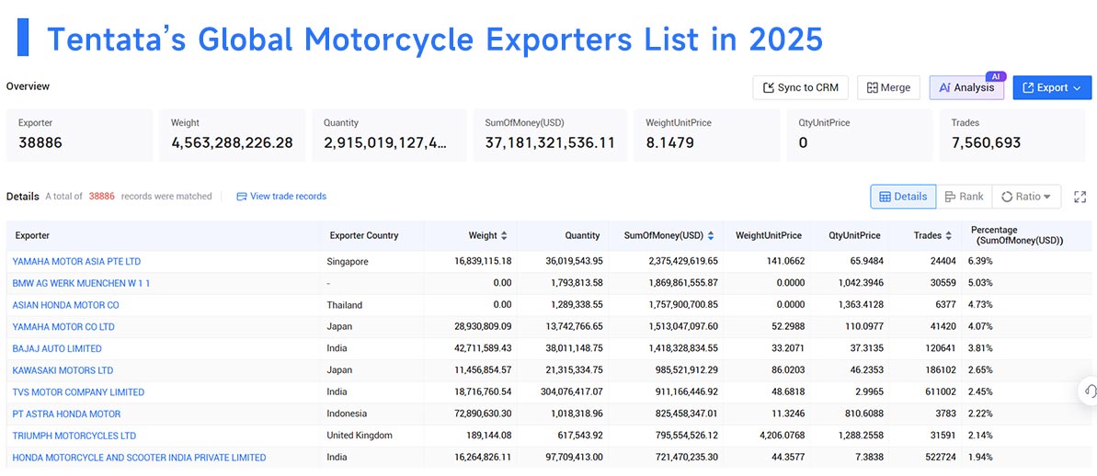Click the United Kingdom country cell
This screenshot has width=1097, height=476.
click(360, 436)
